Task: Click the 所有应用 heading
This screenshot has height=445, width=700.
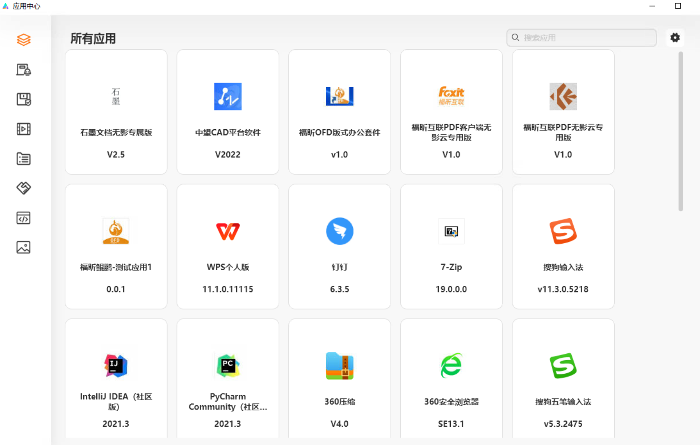Action: pos(93,39)
